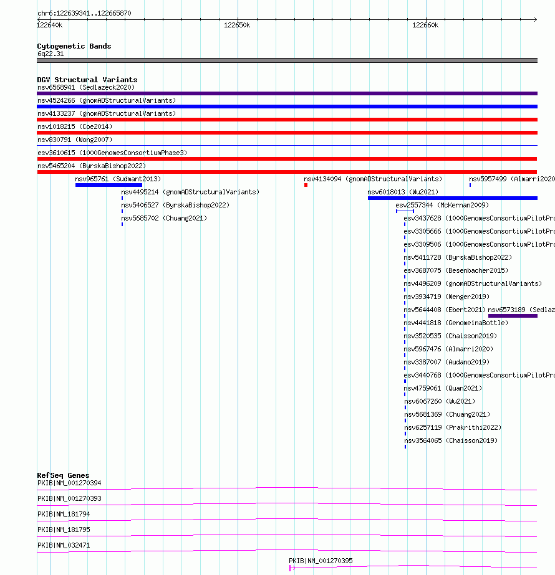The height and width of the screenshot is (575, 555).
Task: Select the DGV Structural Variants track heading
Action: pyautogui.click(x=87, y=80)
